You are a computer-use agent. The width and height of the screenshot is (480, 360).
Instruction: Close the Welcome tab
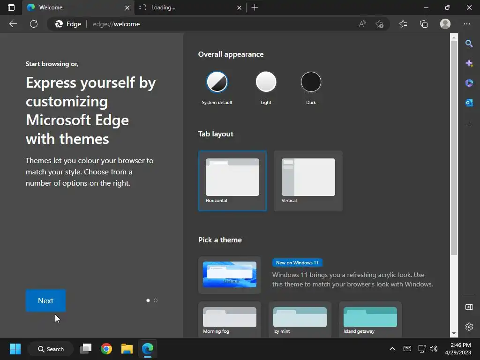coord(127,7)
